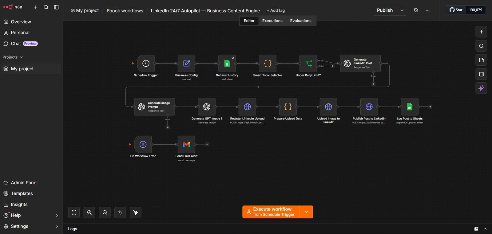Select the Log Post to Sheets node
492x234 pixels.
click(410, 107)
